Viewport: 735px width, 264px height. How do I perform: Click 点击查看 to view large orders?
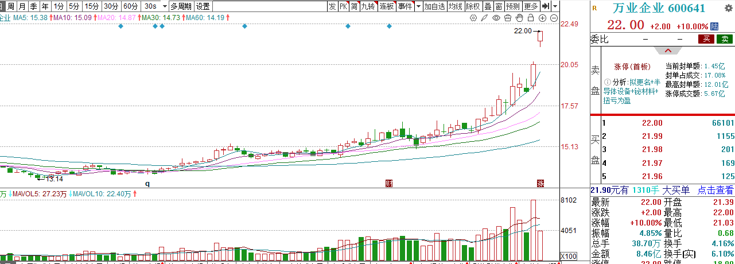715,190
